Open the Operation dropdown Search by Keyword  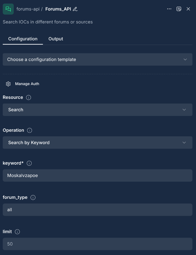coord(98,143)
